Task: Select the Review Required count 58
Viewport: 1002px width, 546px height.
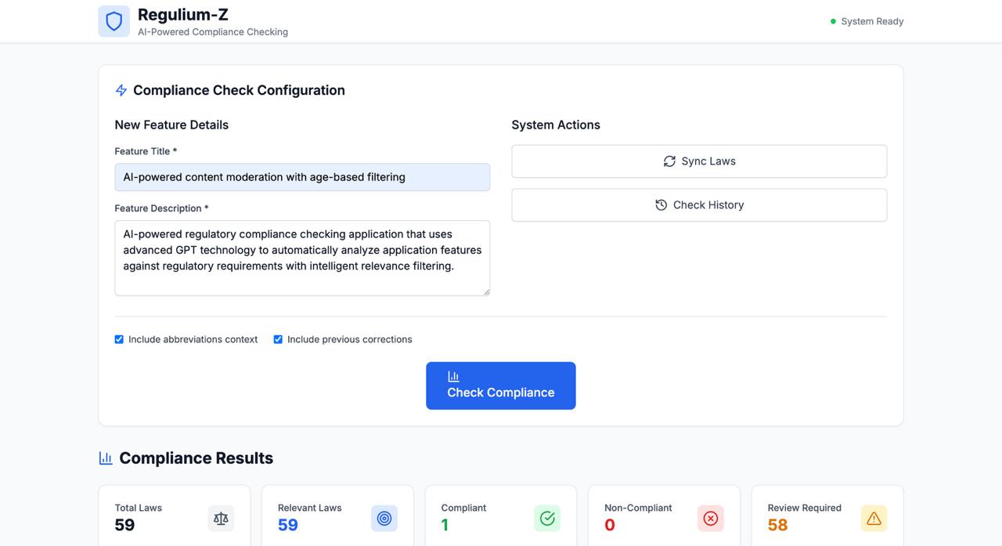Action: coord(777,525)
